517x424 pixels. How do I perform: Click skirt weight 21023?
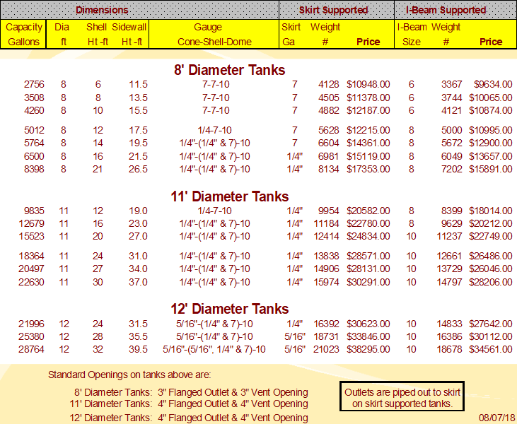(x=326, y=349)
